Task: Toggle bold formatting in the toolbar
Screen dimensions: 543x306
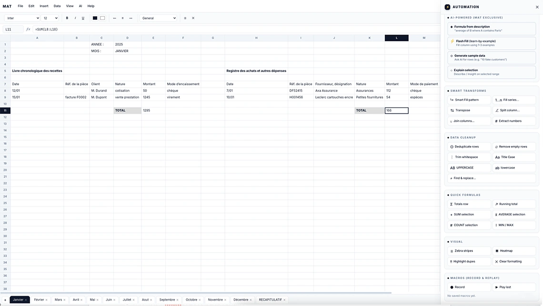Action: pyautogui.click(x=67, y=18)
